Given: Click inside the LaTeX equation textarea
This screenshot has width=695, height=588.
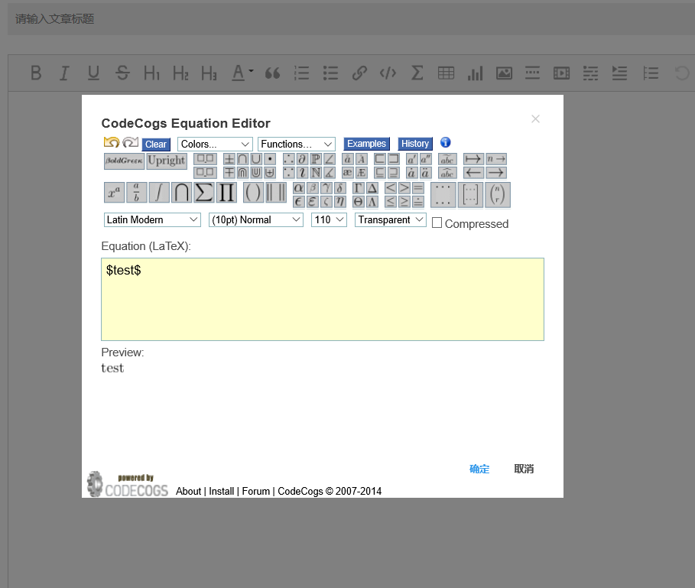Looking at the screenshot, I should point(323,299).
